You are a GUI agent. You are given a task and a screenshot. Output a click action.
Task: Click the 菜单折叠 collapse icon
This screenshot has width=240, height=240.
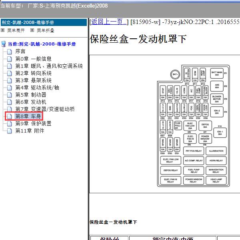coord(32,30)
